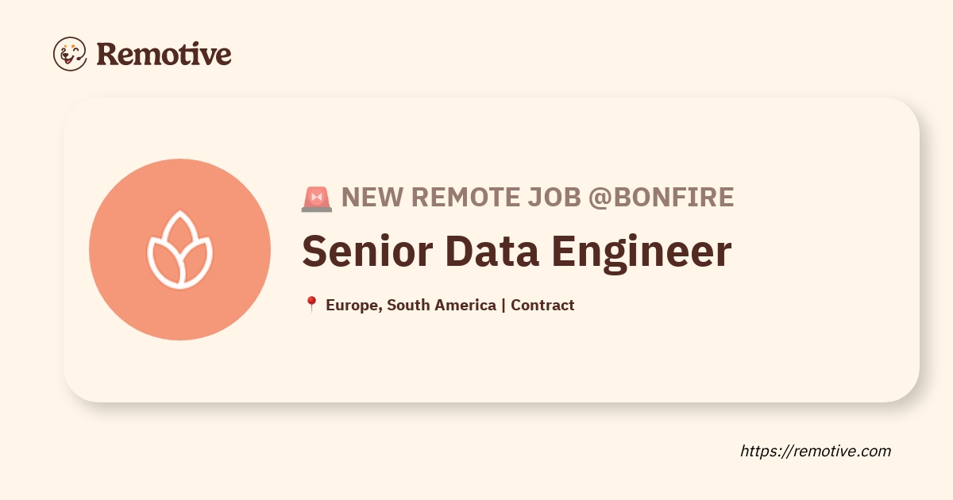Screen dimensions: 953x500
Task: Select the @BONFIRE company mention
Action: (661, 198)
